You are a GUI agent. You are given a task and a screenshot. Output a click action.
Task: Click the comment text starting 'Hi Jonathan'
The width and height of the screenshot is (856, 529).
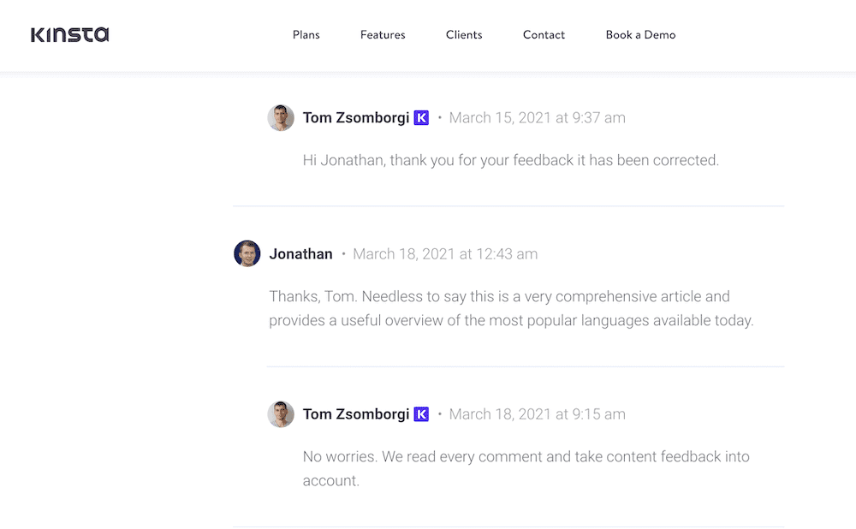pyautogui.click(x=511, y=161)
